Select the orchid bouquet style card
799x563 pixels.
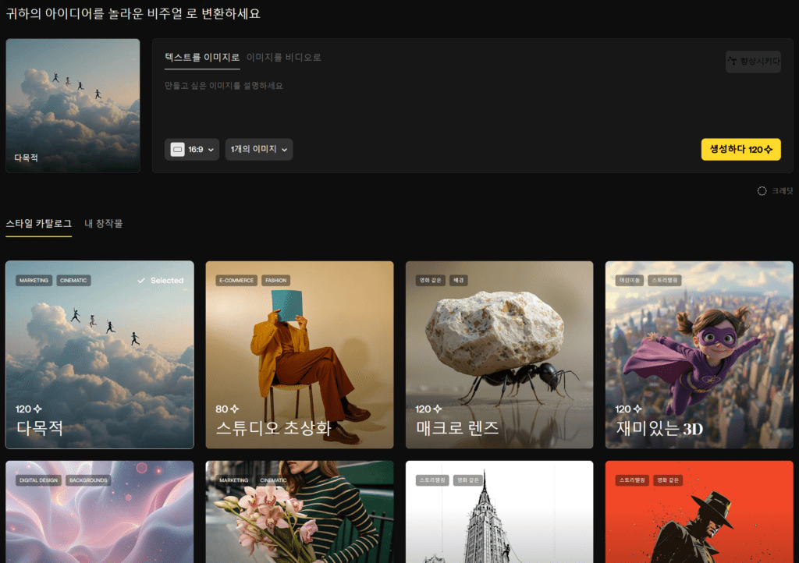[x=300, y=512]
